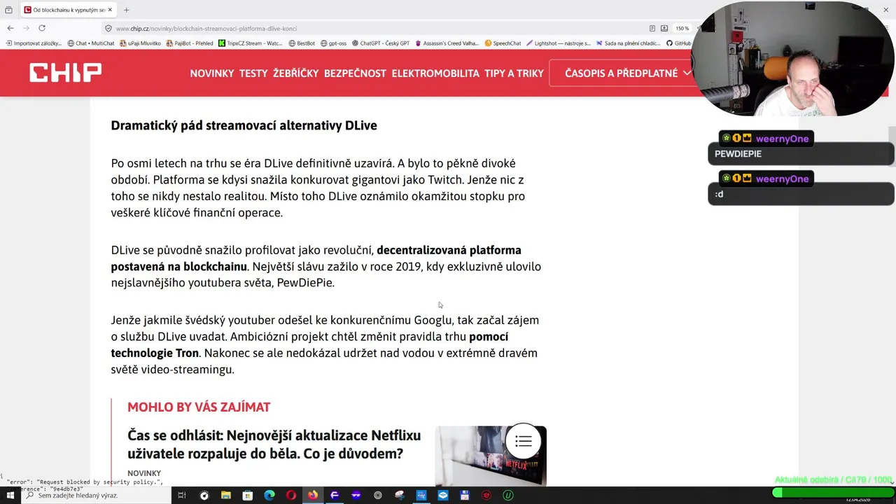896x504 pixels.
Task: Open the floppy disk save taskbar icon
Action: [465, 495]
